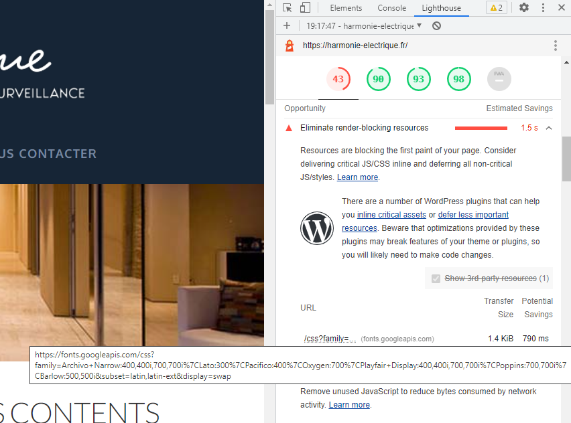Click the clear all reports icon
The image size is (571, 423).
click(x=436, y=26)
